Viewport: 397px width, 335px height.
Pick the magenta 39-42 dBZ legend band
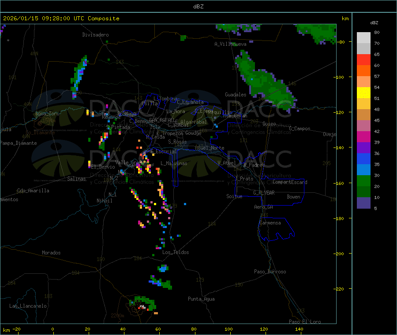[x=363, y=136]
